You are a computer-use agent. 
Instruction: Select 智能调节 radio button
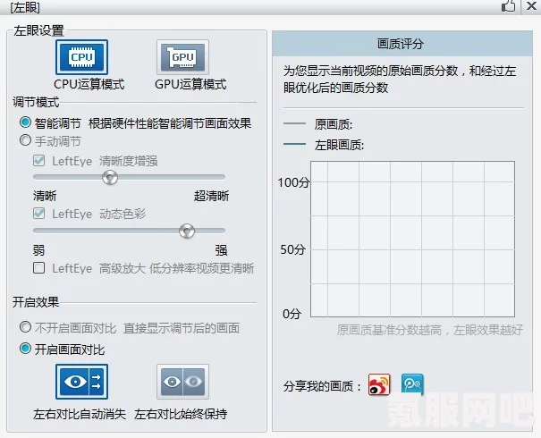coord(25,122)
